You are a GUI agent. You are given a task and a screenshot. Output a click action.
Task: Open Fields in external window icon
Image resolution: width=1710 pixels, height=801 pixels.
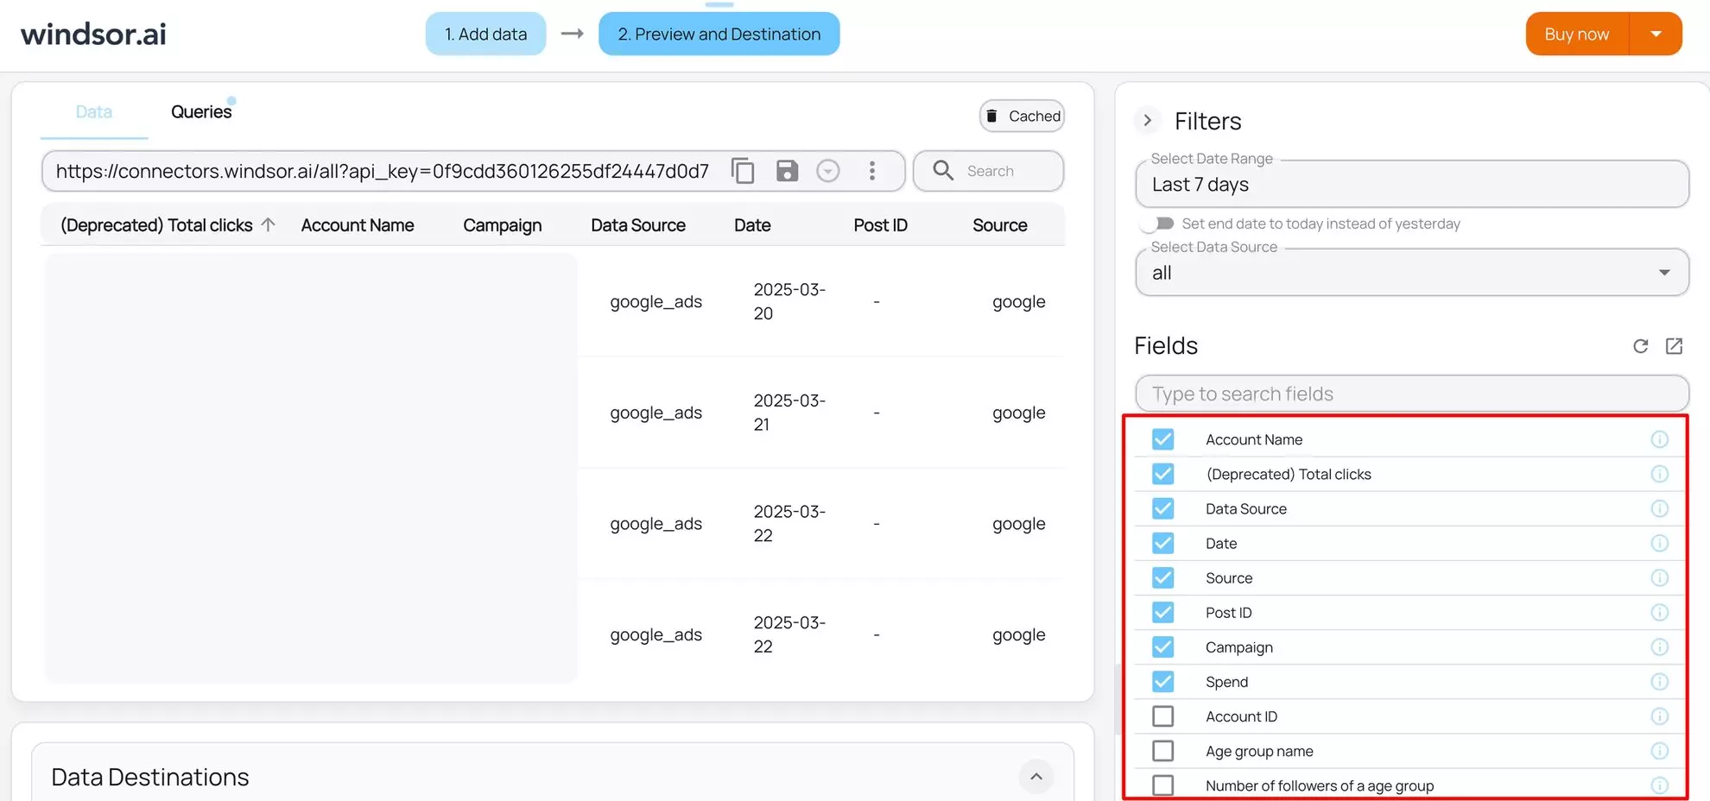1674,346
